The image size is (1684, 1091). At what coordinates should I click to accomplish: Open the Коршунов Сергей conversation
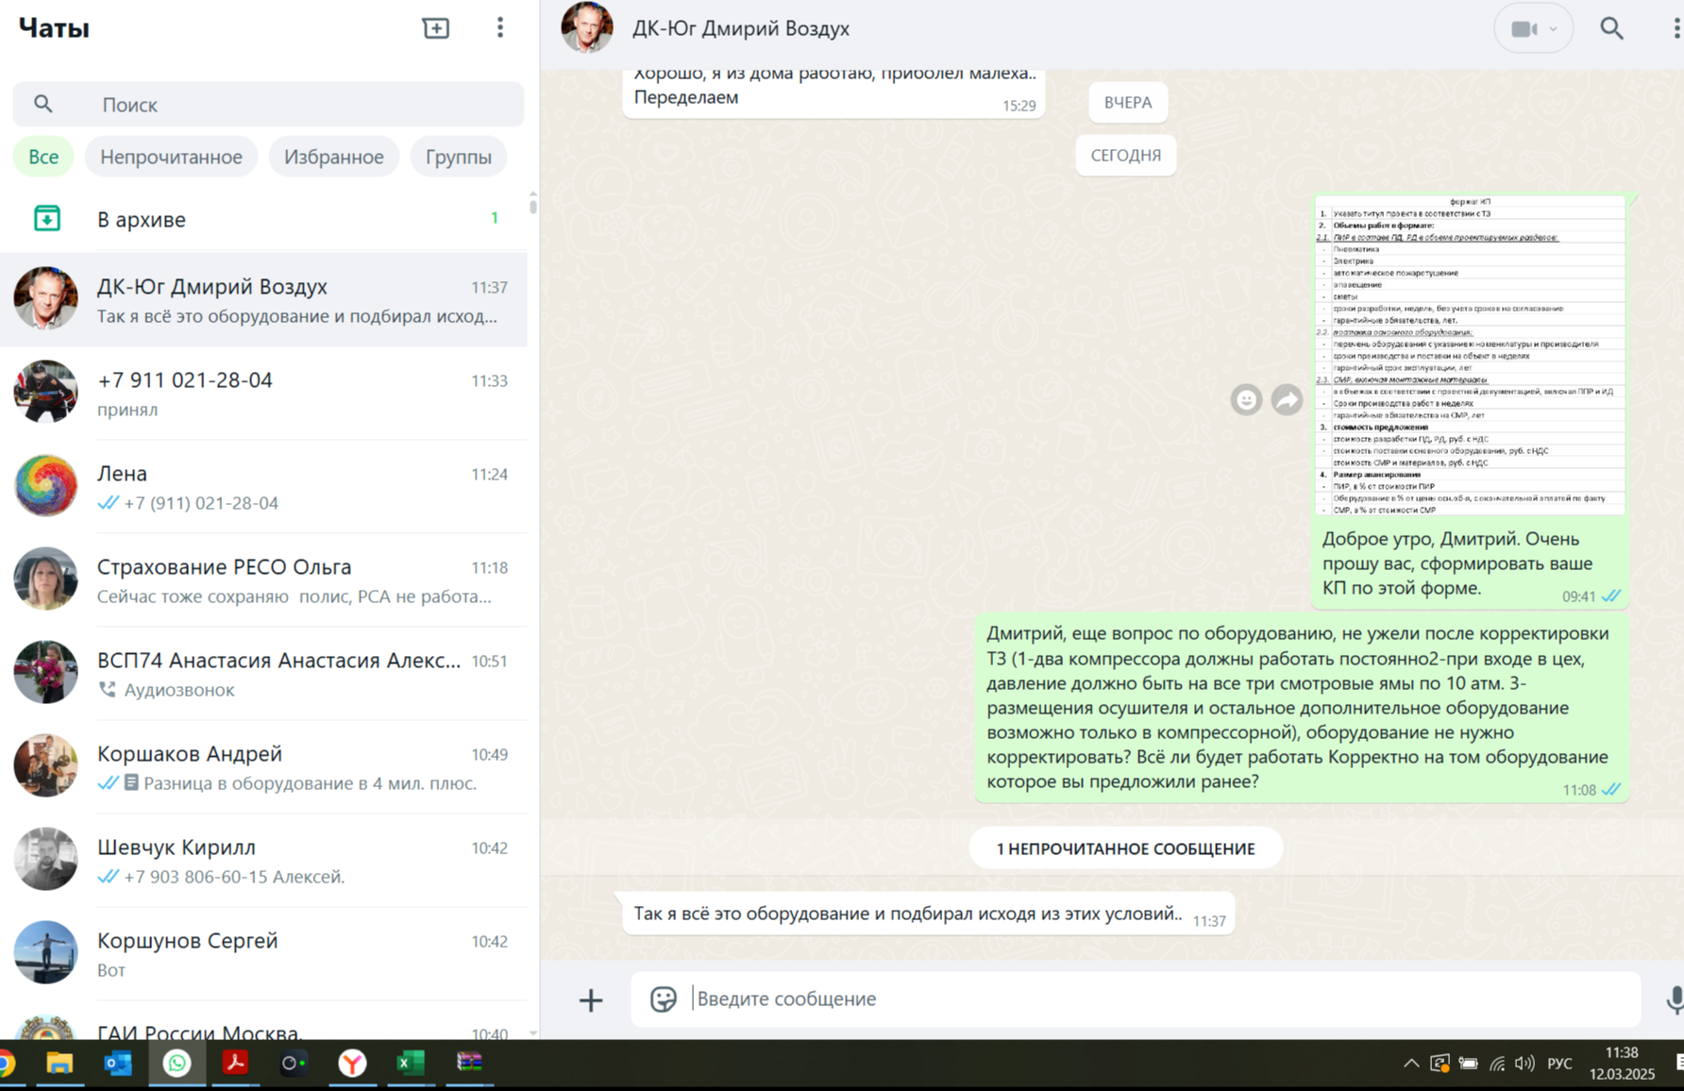[263, 954]
